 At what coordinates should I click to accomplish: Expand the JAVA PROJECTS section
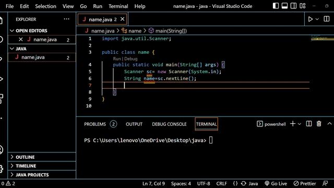tap(42, 175)
